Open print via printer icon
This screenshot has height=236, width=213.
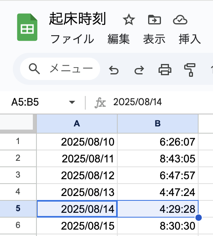point(165,70)
